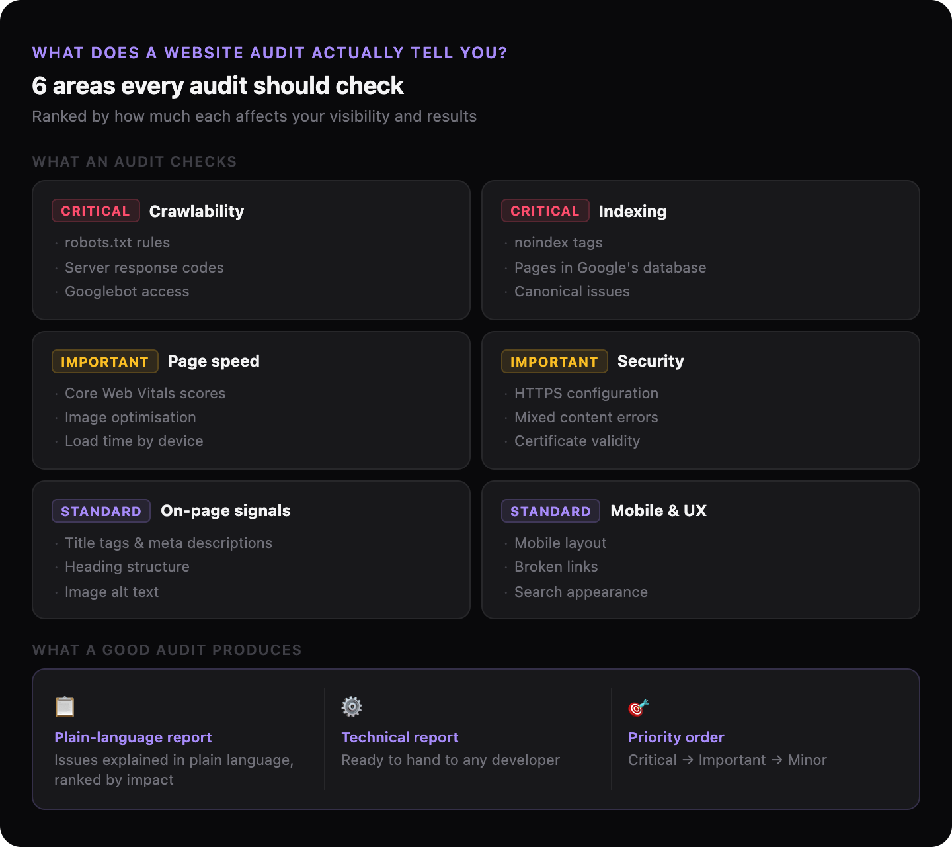Click the 'Googlebot access' list item
952x847 pixels.
[127, 292]
